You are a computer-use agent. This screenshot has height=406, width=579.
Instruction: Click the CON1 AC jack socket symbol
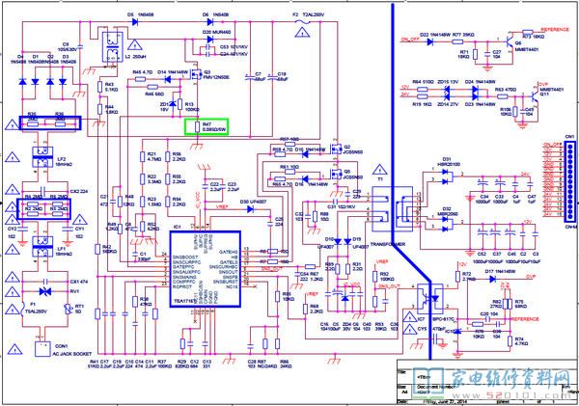tap(42, 349)
